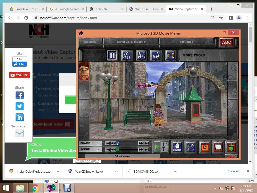This screenshot has width=257, height=193.
Task: Go to next scene
Action: click(141, 149)
